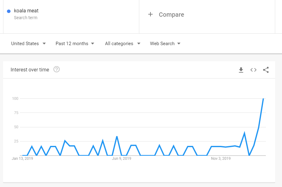Open the embed code icon
Viewport: 282px width, 187px height.
coord(253,70)
